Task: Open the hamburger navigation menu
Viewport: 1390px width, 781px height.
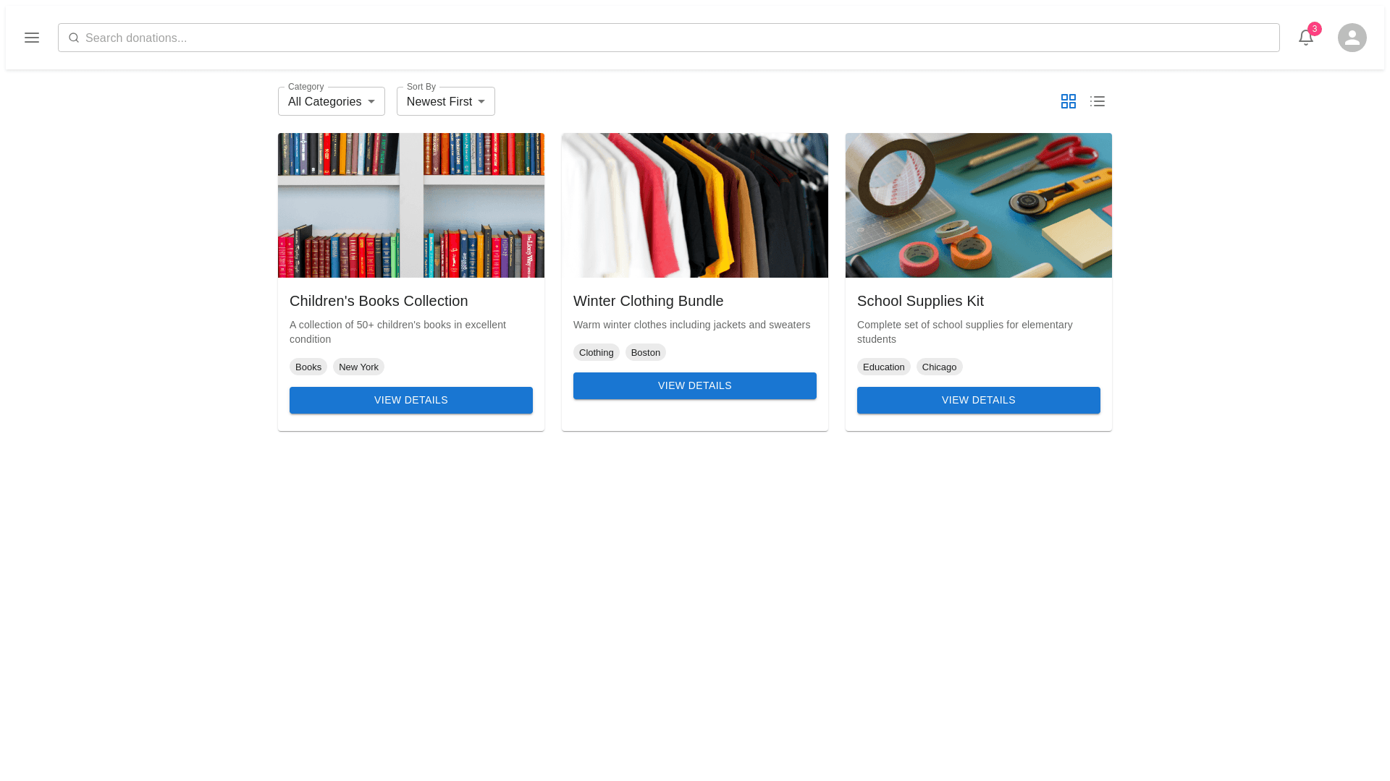Action: [x=31, y=38]
